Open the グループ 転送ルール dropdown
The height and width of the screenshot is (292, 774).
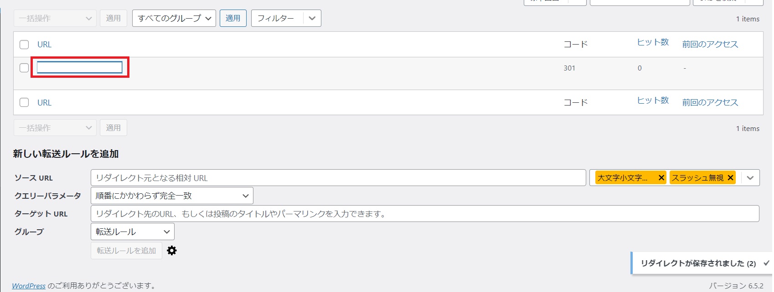click(133, 232)
